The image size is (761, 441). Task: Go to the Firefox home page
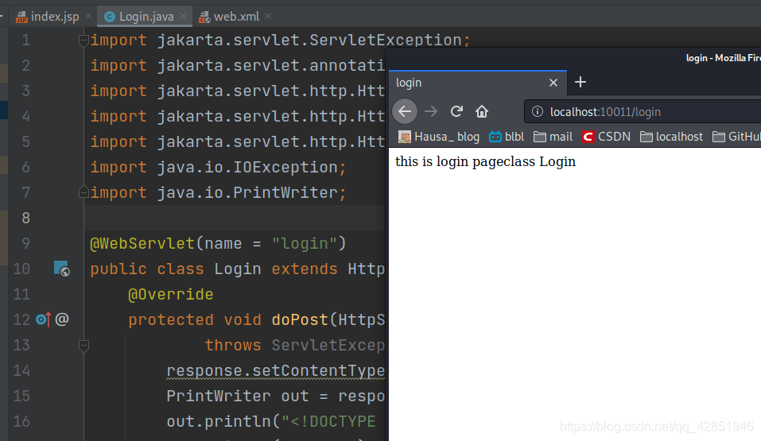click(482, 111)
